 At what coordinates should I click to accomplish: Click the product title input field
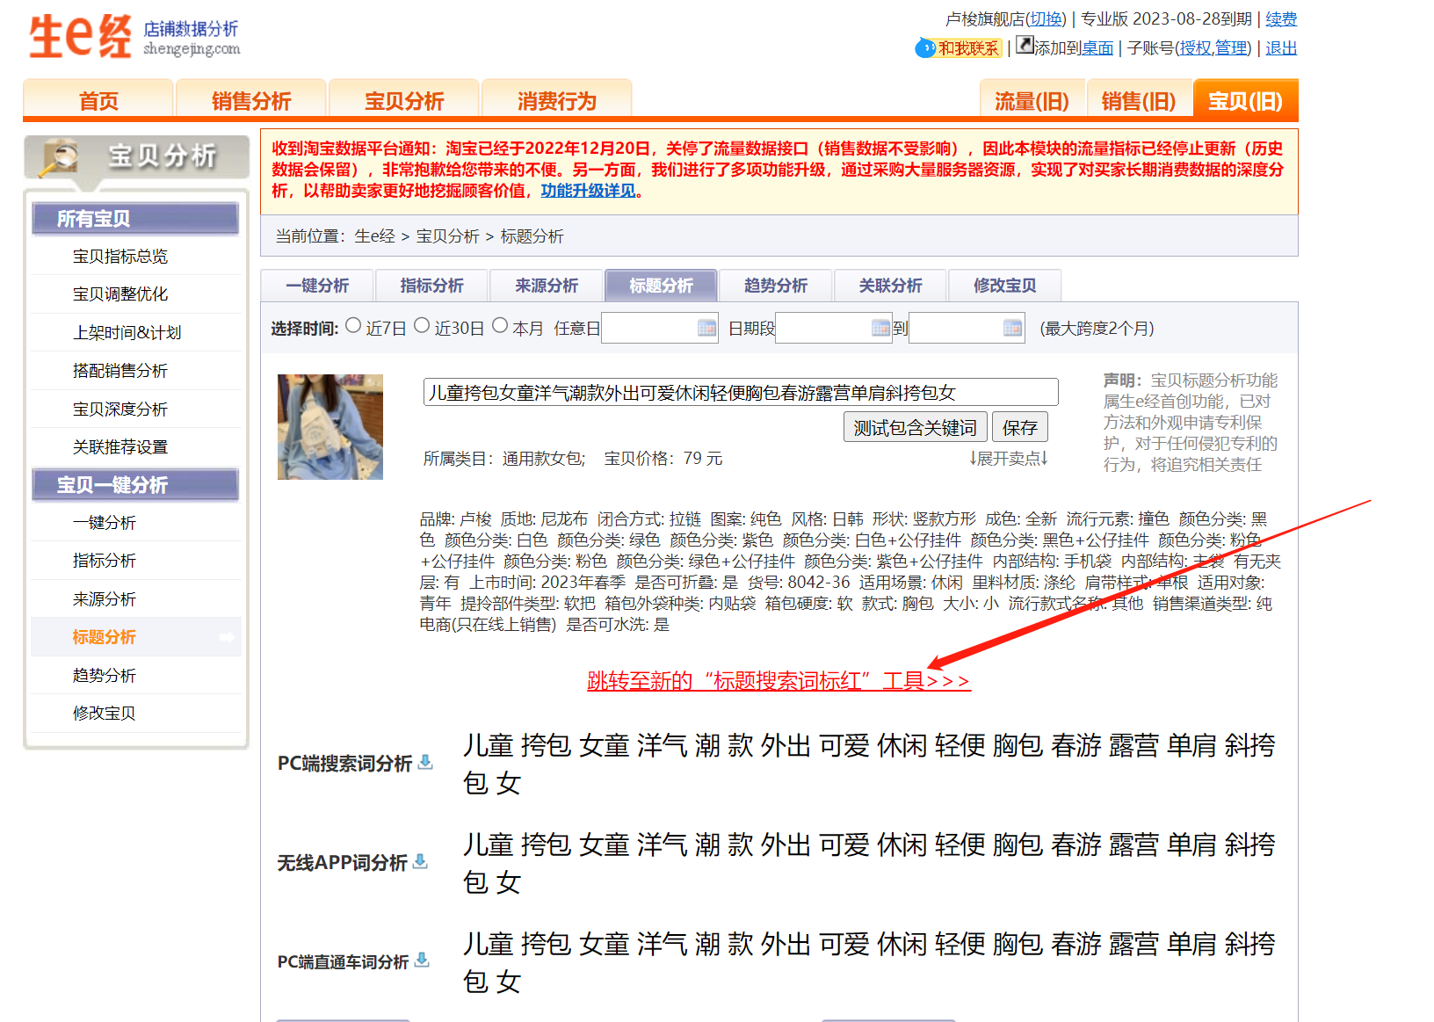pyautogui.click(x=740, y=393)
